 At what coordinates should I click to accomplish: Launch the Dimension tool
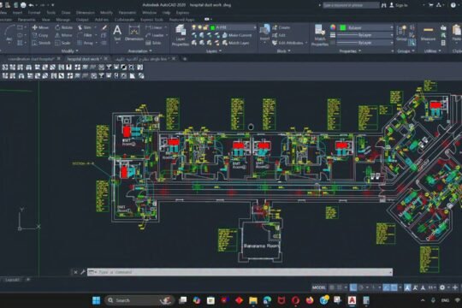click(x=134, y=33)
